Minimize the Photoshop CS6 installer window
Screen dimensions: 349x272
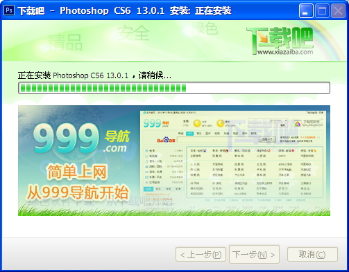(306, 10)
